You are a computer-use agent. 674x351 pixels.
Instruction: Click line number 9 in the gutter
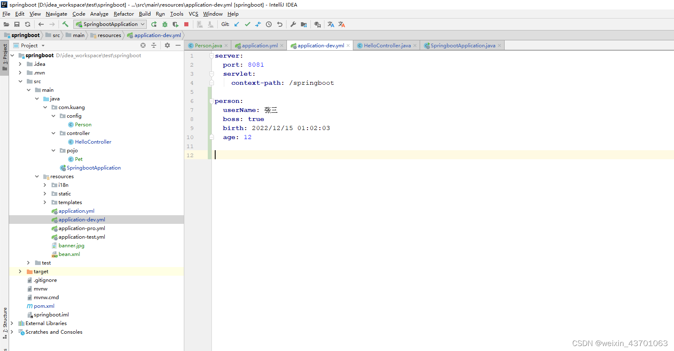point(192,128)
